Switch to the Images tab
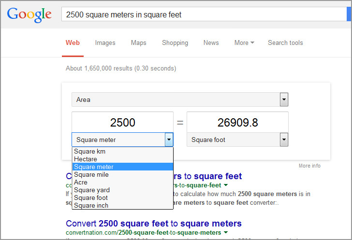 (105, 42)
